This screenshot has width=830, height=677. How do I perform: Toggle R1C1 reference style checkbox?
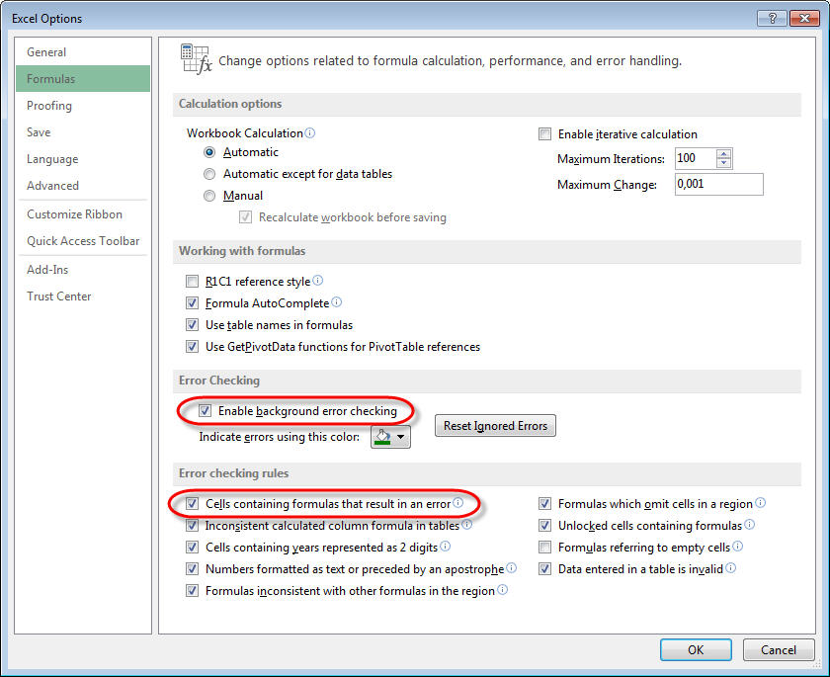(x=192, y=281)
